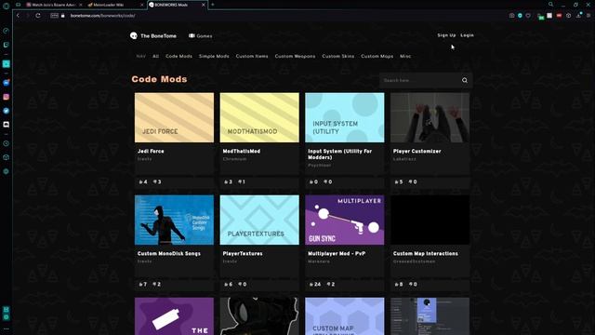Viewport: 595px width, 335px height.
Task: Select the Custom Maps category
Action: tap(377, 56)
